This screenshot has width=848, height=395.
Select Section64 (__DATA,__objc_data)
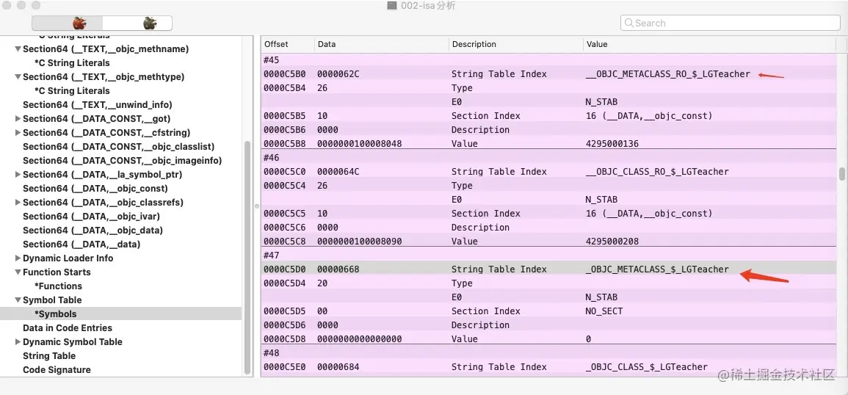click(x=93, y=231)
